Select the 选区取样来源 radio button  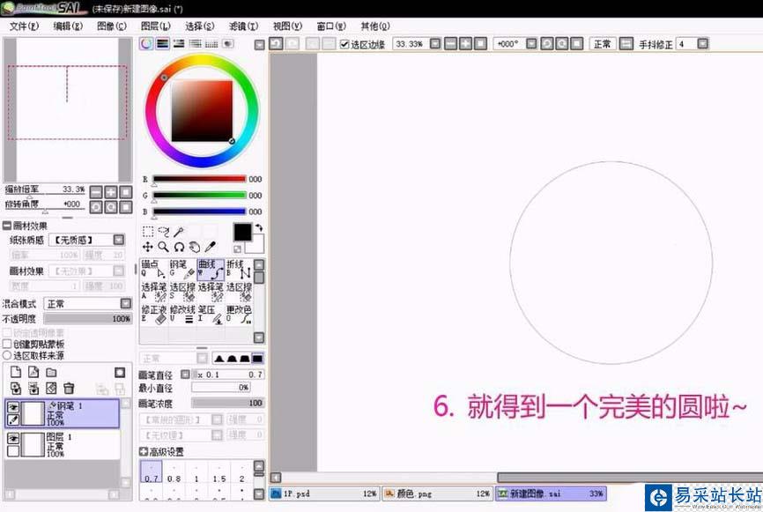coord(7,355)
